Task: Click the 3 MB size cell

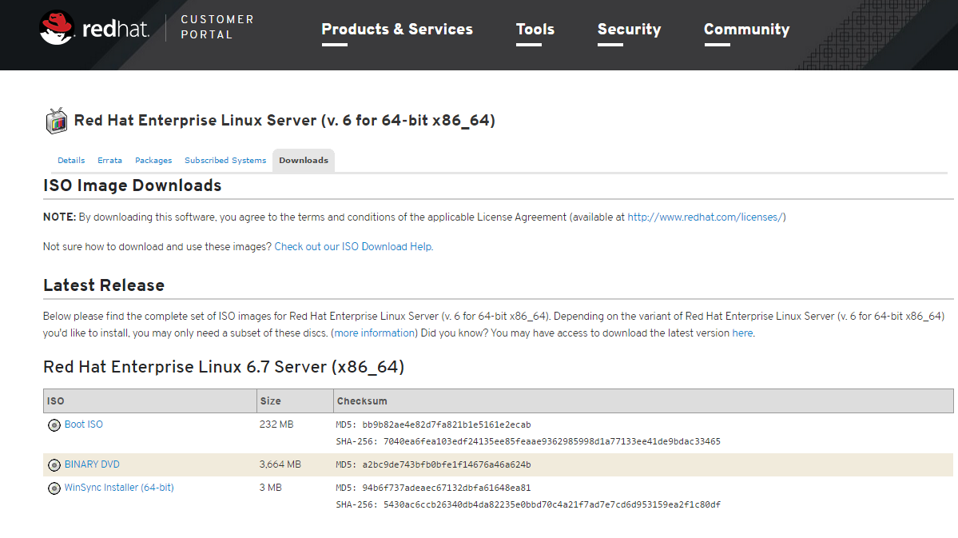Action: 271,488
